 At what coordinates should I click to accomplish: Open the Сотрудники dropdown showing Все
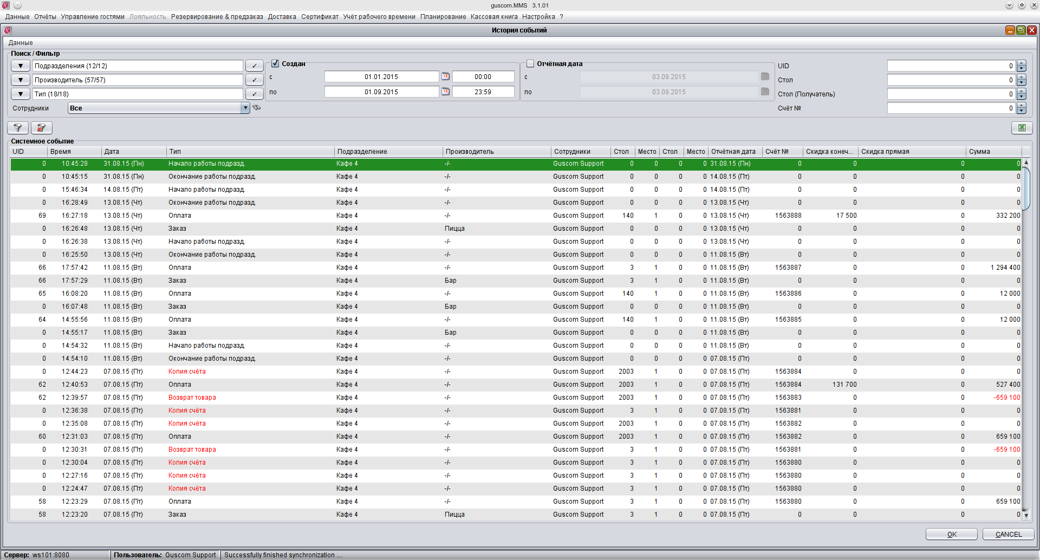pyautogui.click(x=245, y=108)
